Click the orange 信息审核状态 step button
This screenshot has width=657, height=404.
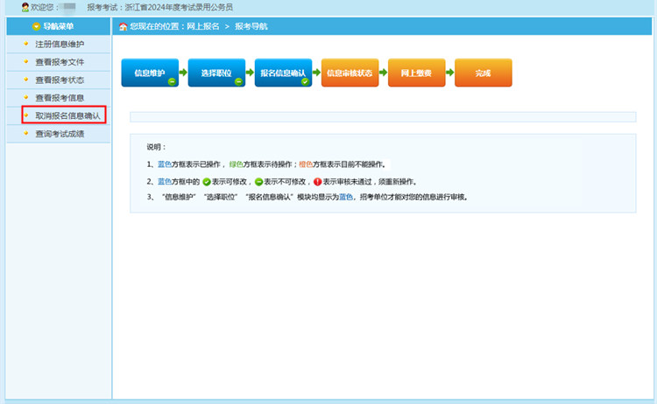[x=350, y=73]
